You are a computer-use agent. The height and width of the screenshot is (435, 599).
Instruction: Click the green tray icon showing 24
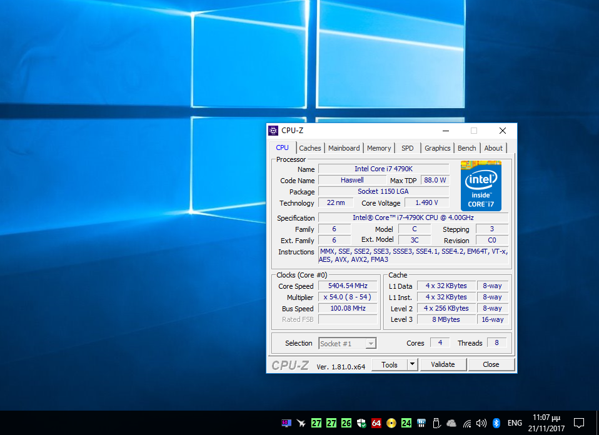(x=406, y=422)
